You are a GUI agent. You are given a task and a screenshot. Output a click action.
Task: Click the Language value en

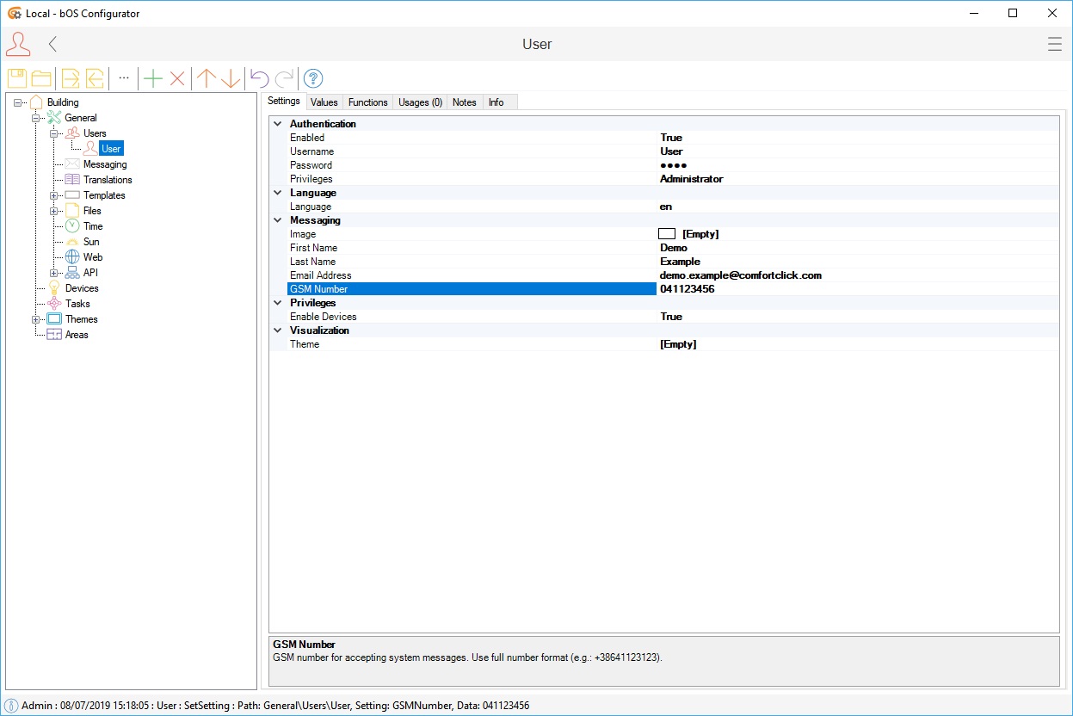(666, 207)
